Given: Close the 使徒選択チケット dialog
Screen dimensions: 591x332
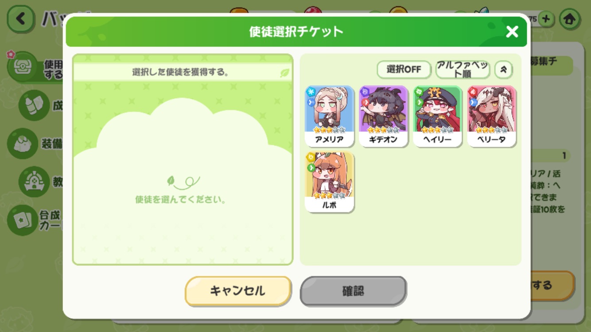Looking at the screenshot, I should tap(512, 31).
